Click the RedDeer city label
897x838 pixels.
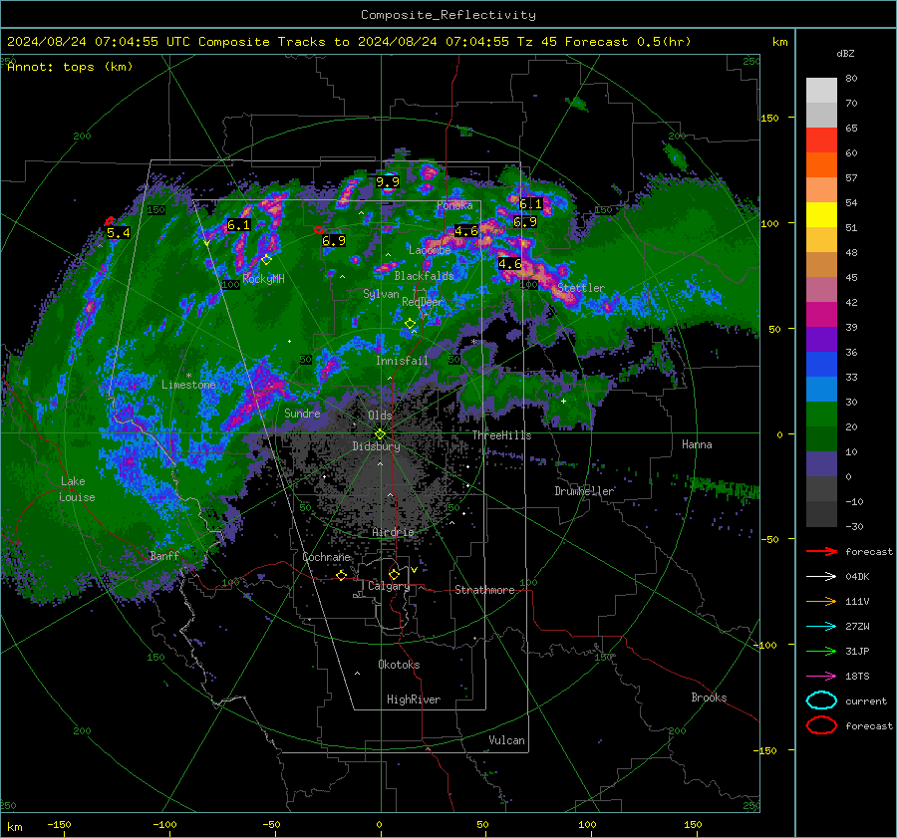[x=423, y=302]
